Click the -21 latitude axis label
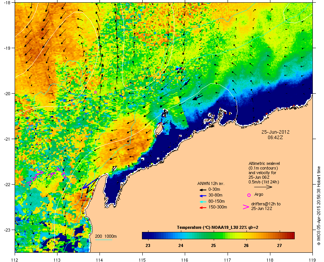The width and height of the screenshot is (324, 262). 7,139
